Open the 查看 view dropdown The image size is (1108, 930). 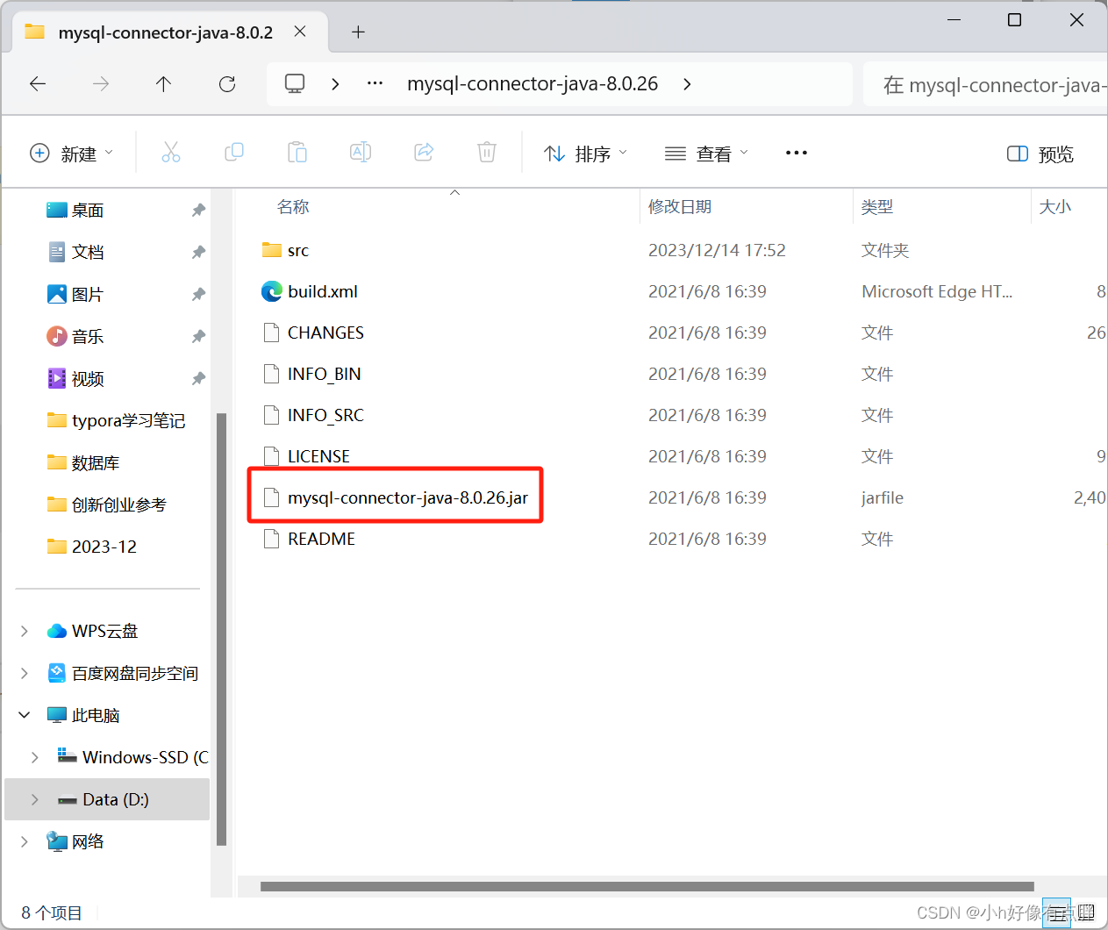click(x=707, y=154)
